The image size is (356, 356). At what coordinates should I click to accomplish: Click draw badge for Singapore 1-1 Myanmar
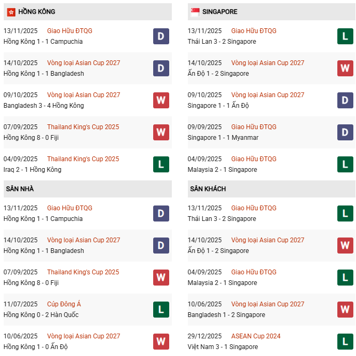pos(345,132)
